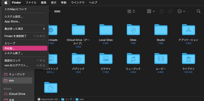This screenshot has height=101, width=204.
Task: Click the iCloud sidebar section header
Action: (x=7, y=89)
